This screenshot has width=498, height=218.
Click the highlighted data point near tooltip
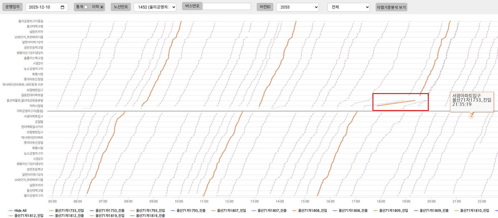coord(471,116)
